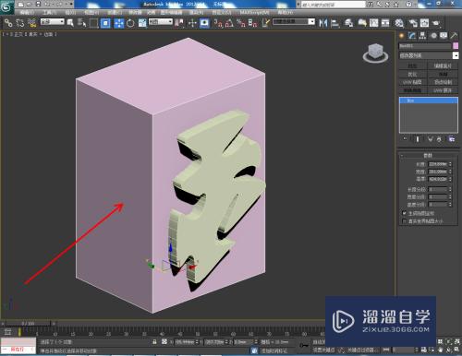Image resolution: width=462 pixels, height=356 pixels.
Task: Click the 宽度 value input field
Action: 438,172
